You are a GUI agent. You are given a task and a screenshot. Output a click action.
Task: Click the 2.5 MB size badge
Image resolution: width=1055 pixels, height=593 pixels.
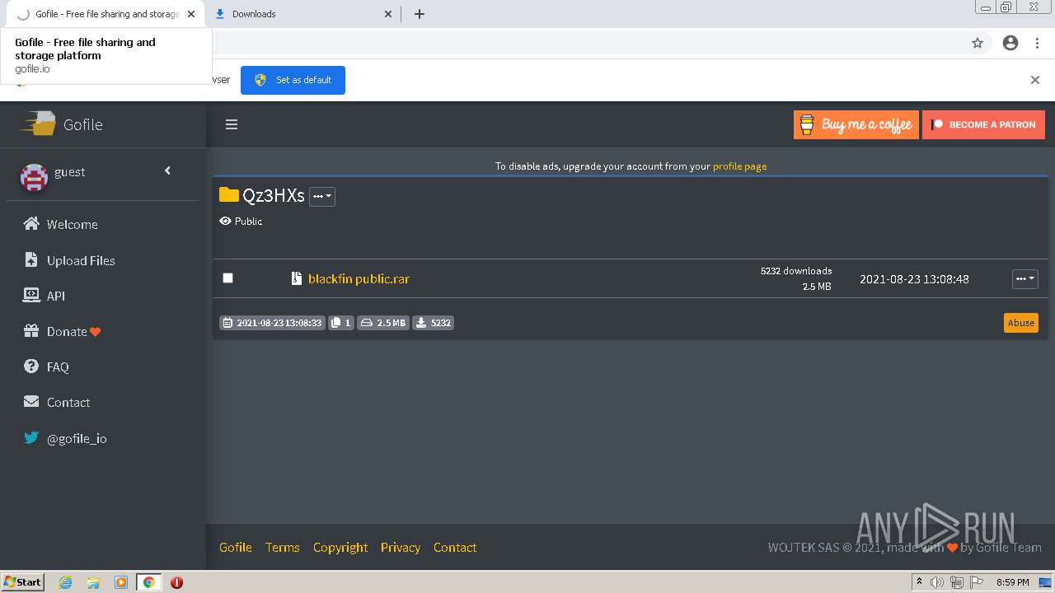click(x=383, y=323)
